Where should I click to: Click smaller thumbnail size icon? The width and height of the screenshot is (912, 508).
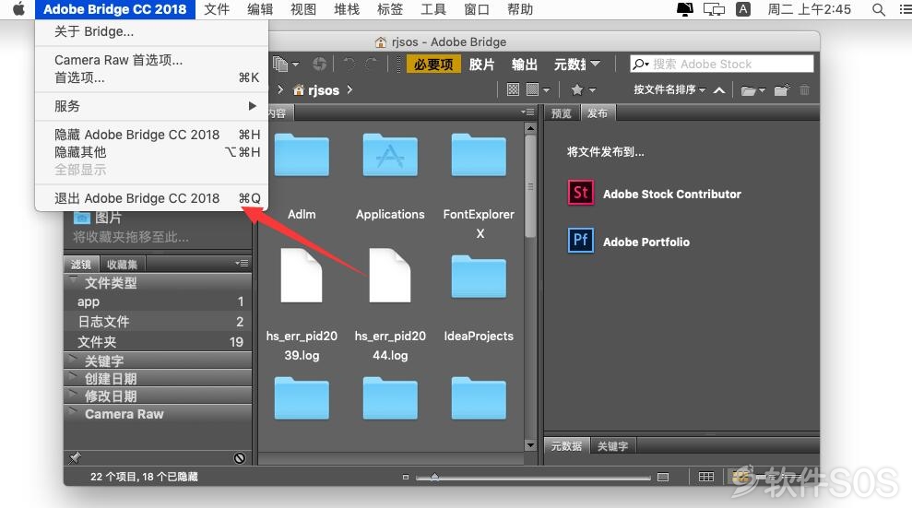pyautogui.click(x=406, y=478)
